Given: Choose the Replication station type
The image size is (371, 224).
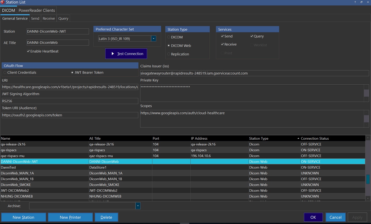Looking at the screenshot, I should [x=169, y=54].
